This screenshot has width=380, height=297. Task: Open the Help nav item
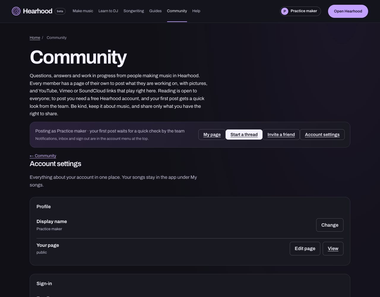point(196,11)
